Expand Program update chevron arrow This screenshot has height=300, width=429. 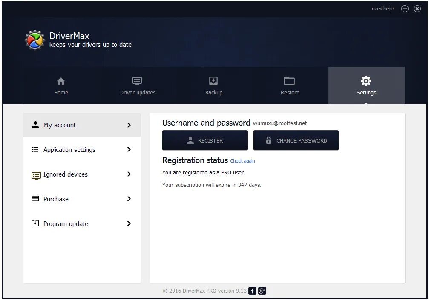pos(129,223)
